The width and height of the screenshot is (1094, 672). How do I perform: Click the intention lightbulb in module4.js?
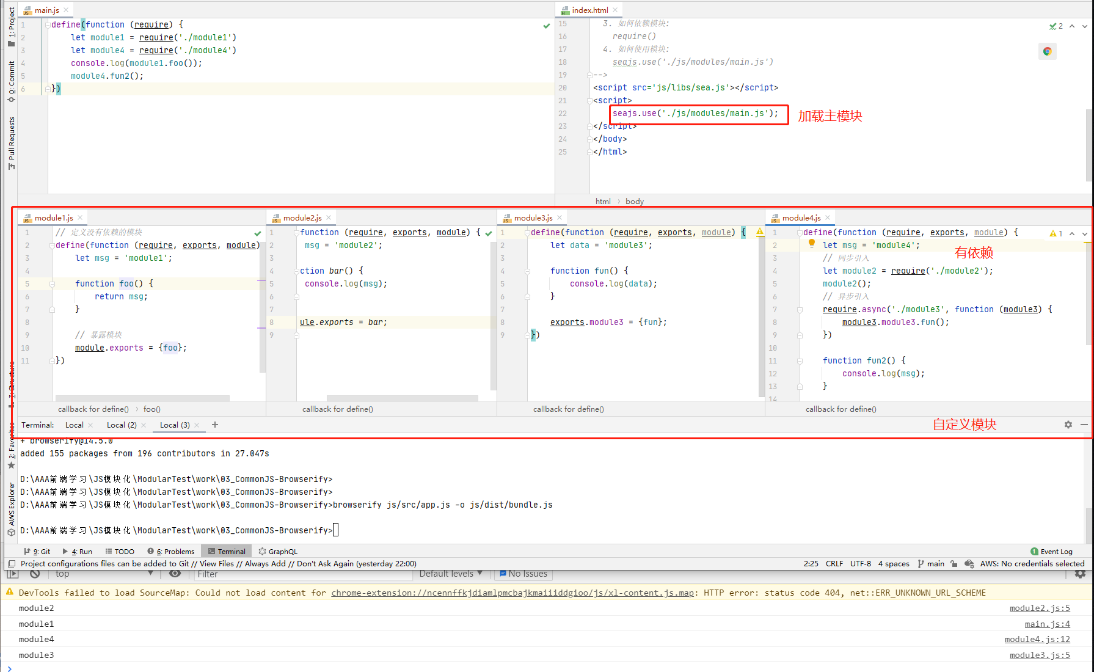coord(811,244)
